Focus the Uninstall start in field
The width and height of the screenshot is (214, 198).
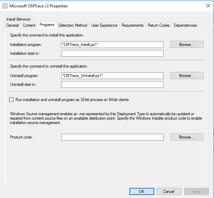pos(112,84)
